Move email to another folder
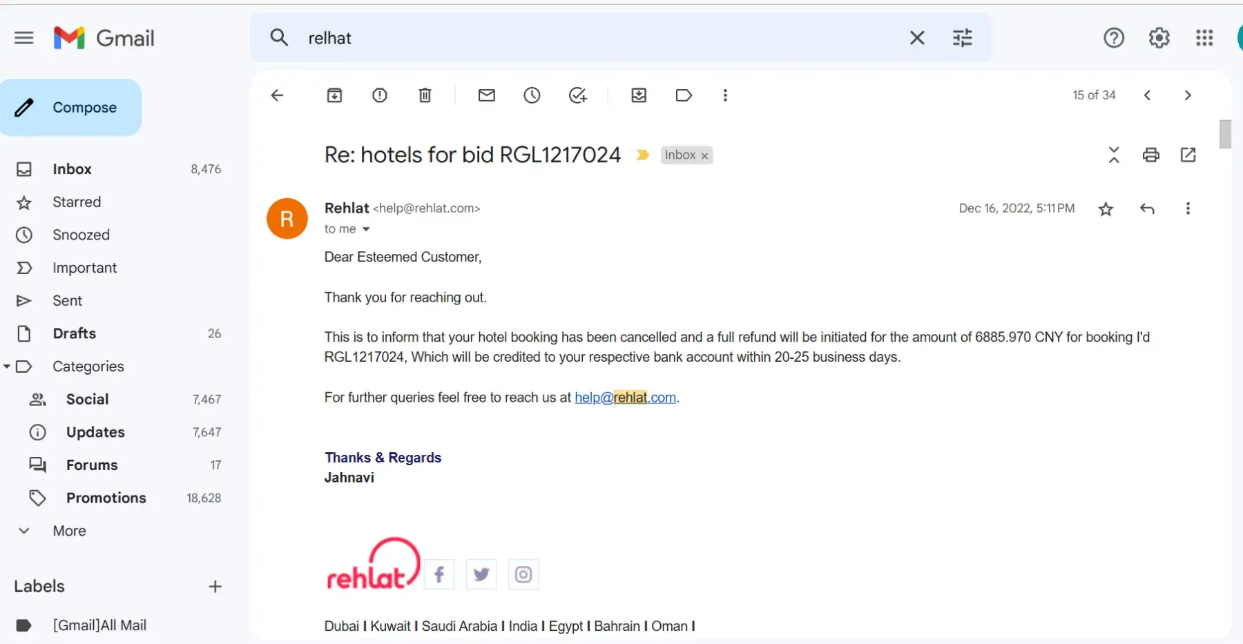The width and height of the screenshot is (1243, 644). click(x=639, y=95)
